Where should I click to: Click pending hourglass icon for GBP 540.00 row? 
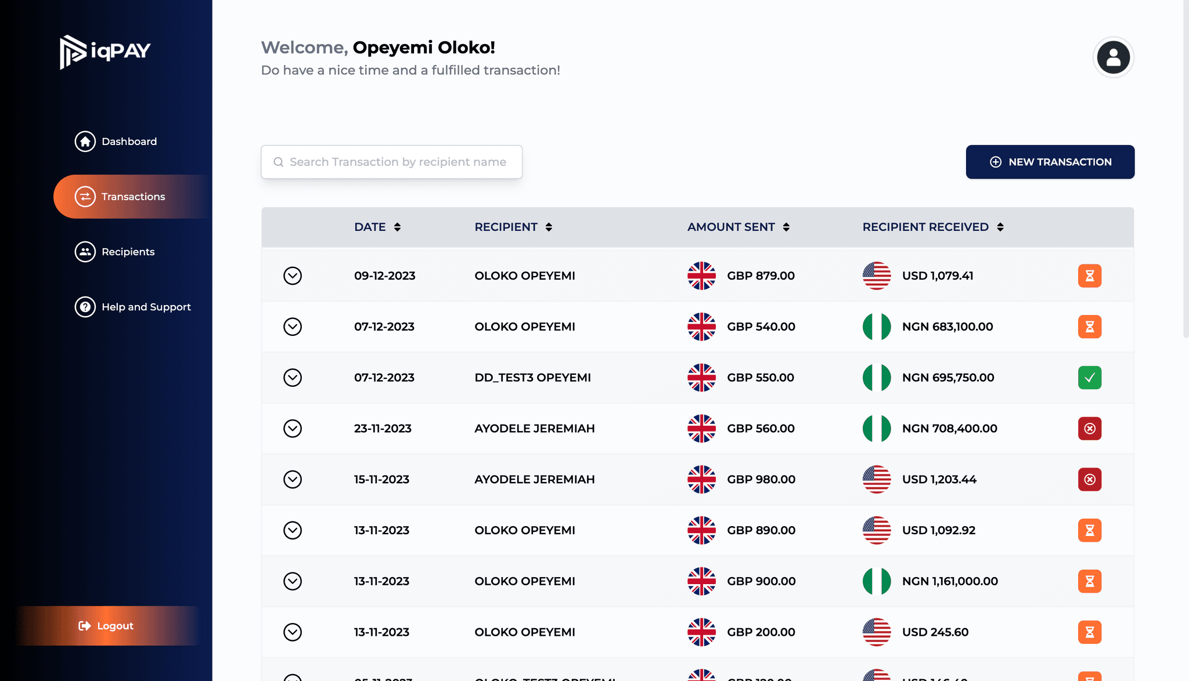tap(1090, 327)
